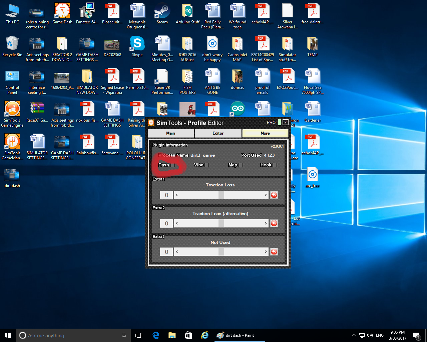Open Internet Explorer from the taskbar
Screen dimensions: 427x342
pyautogui.click(x=204, y=335)
